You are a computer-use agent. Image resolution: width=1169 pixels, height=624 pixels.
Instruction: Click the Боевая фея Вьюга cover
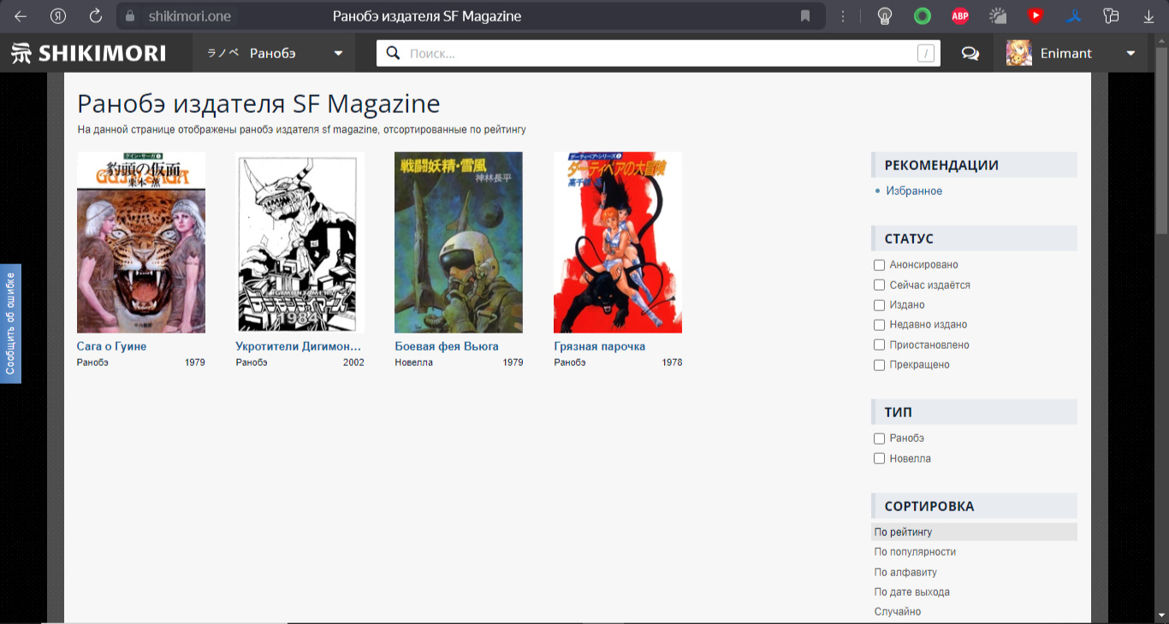point(459,243)
